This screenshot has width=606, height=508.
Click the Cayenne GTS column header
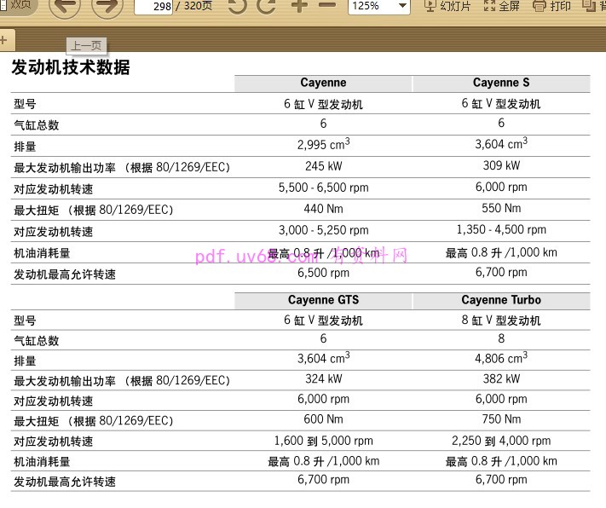click(323, 300)
